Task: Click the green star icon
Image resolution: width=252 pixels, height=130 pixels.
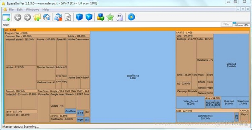Action: (110, 17)
